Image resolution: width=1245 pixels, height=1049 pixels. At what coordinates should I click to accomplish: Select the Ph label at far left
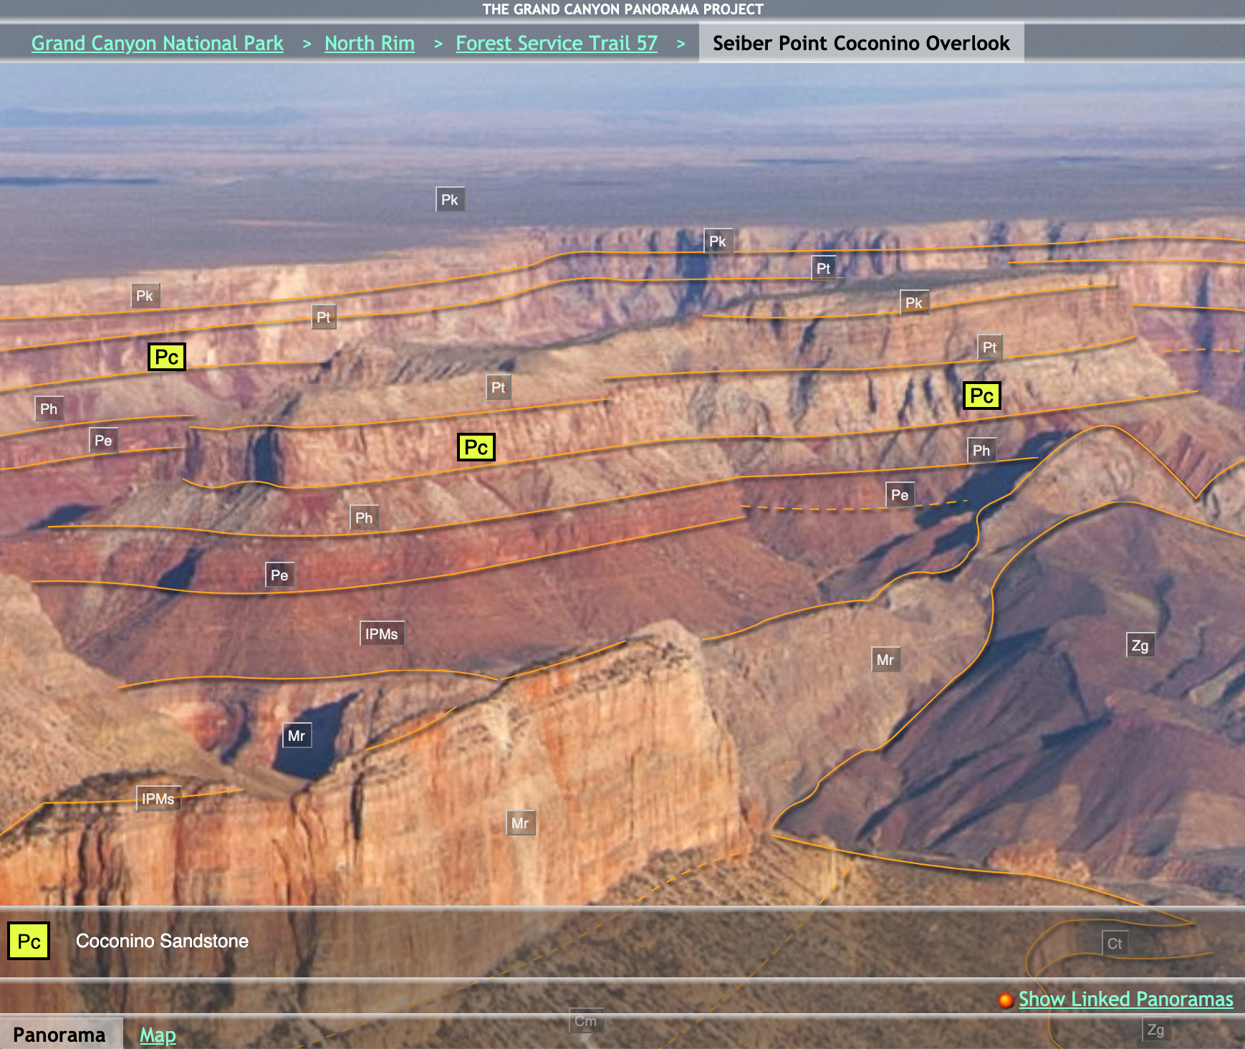pyautogui.click(x=49, y=409)
